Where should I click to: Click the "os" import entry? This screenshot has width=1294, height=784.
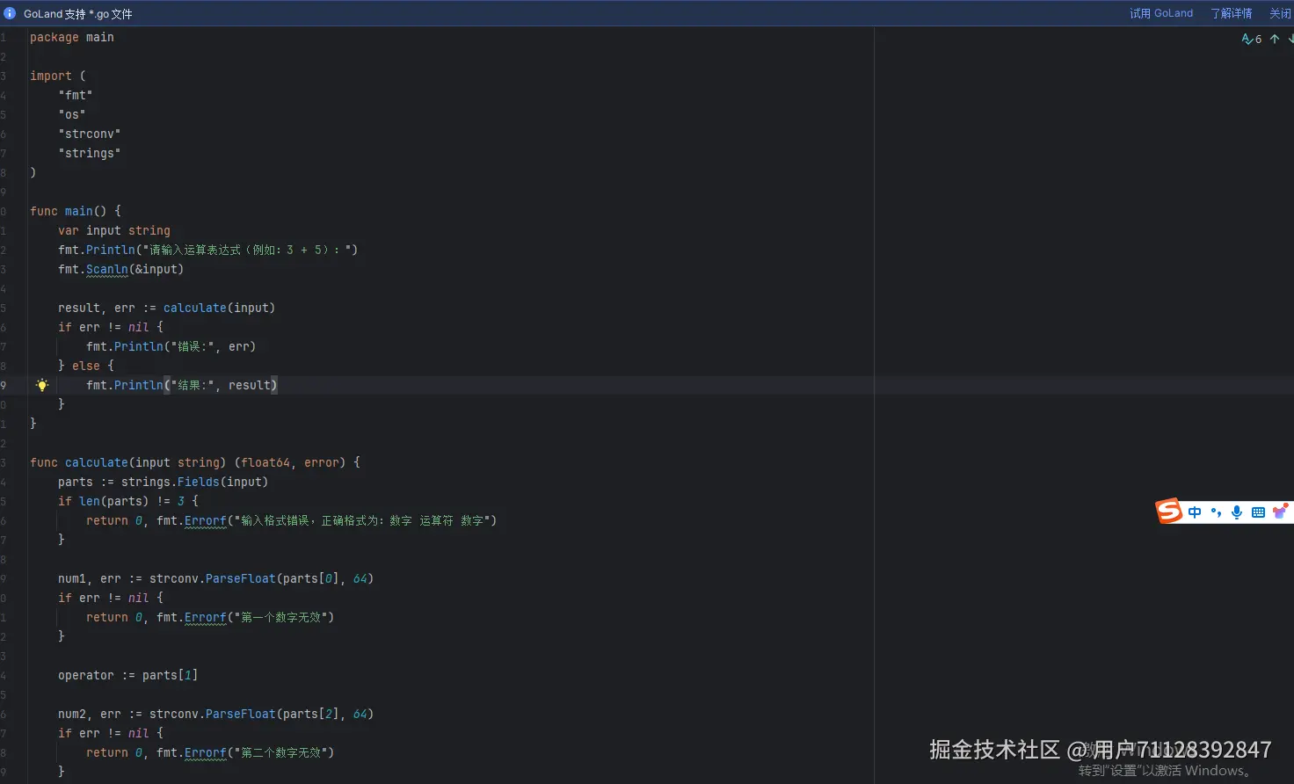(x=72, y=114)
